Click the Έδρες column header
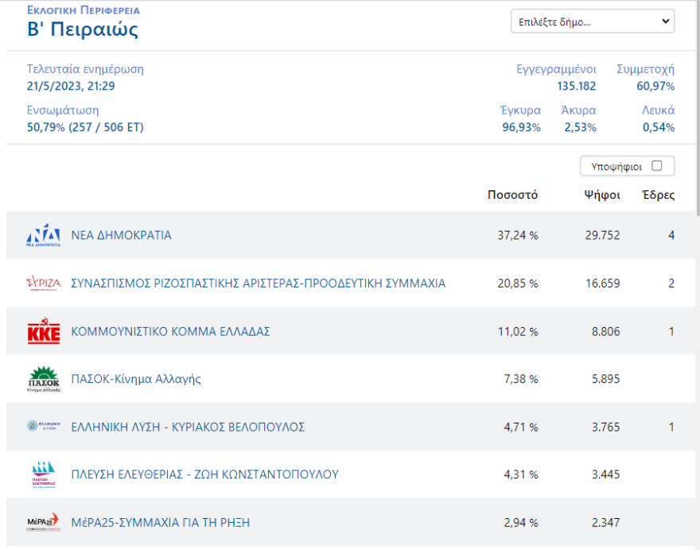700x550 pixels. (x=658, y=195)
